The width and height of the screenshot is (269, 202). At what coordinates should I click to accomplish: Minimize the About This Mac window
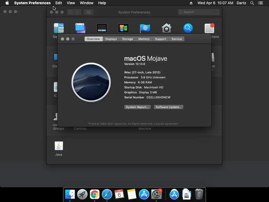click(68, 39)
